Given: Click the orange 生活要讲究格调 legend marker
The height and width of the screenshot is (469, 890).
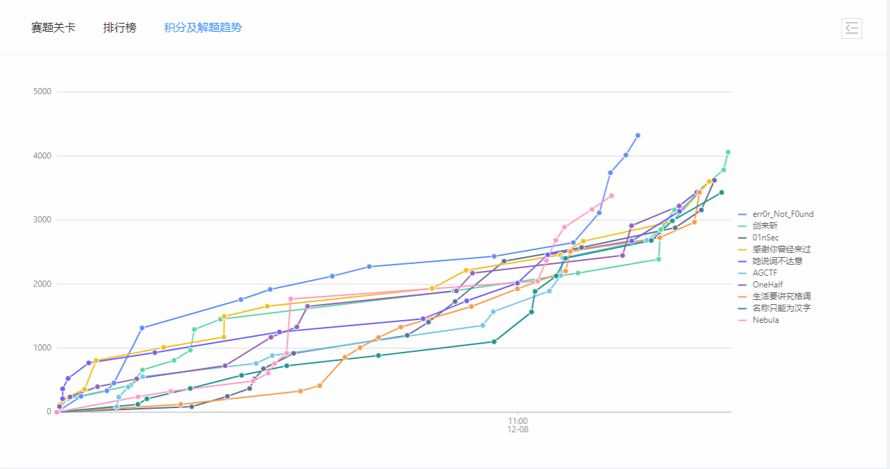Looking at the screenshot, I should (742, 297).
